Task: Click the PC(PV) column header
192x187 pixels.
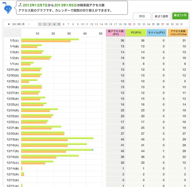Action: pyautogui.click(x=136, y=33)
